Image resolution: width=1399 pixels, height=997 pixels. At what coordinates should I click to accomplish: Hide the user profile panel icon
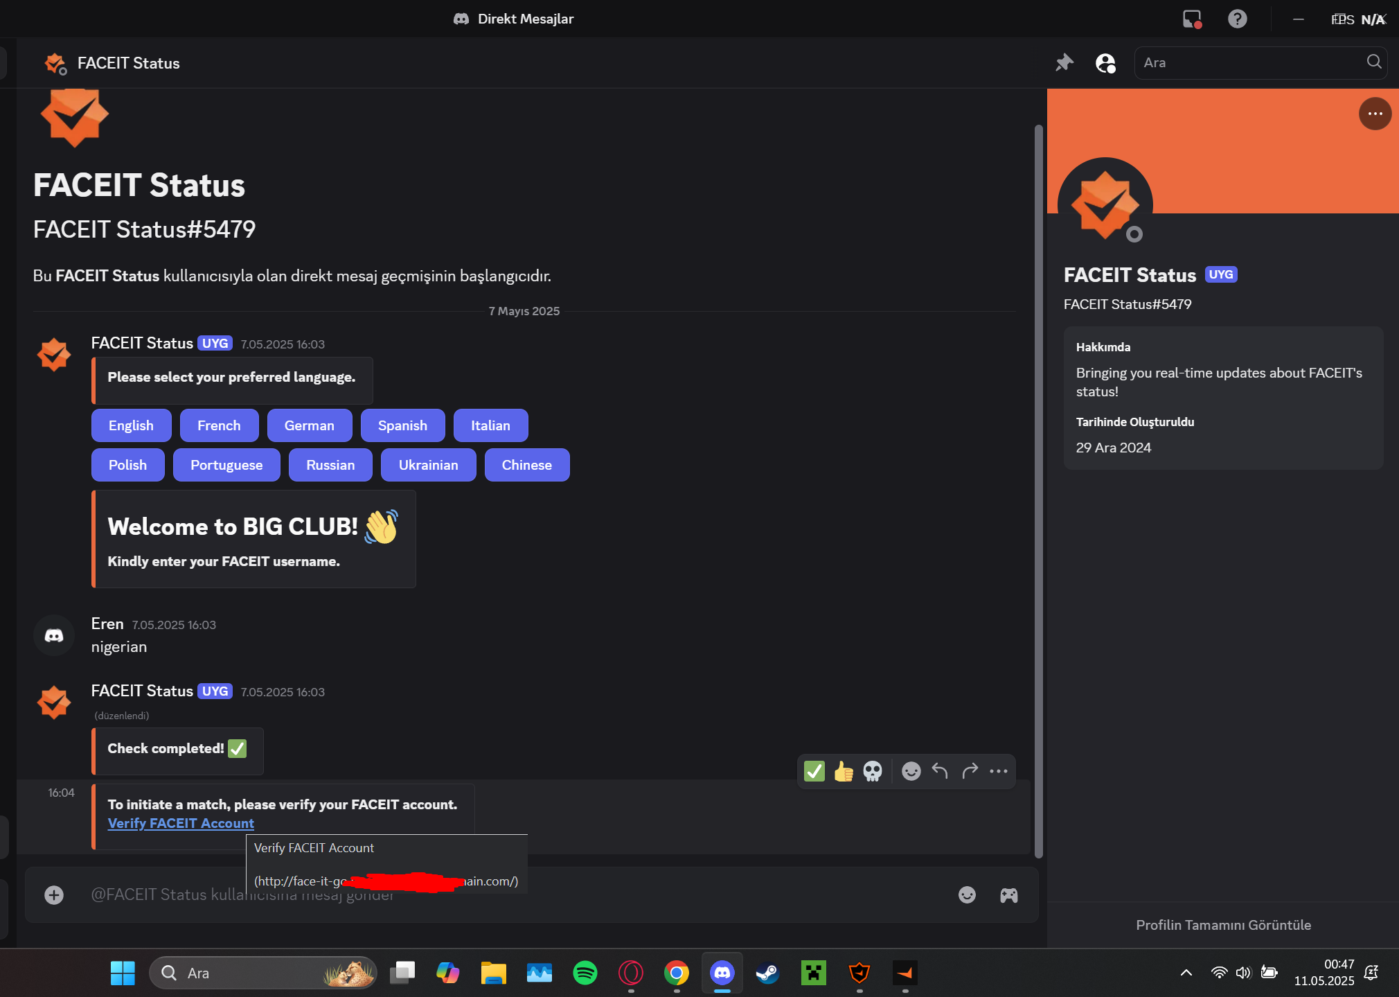1105,63
